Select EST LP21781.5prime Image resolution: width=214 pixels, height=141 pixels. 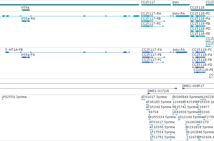pos(162,137)
